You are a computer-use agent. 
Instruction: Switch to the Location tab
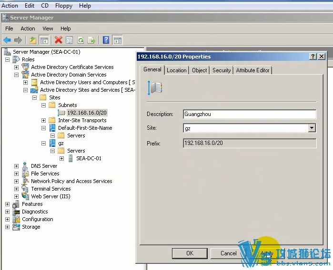click(x=176, y=70)
